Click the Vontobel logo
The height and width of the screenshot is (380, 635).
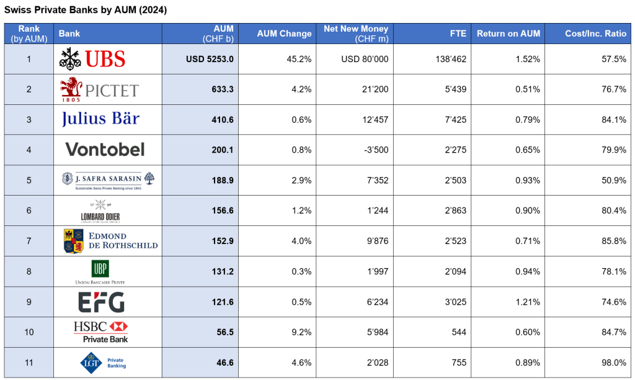point(105,149)
